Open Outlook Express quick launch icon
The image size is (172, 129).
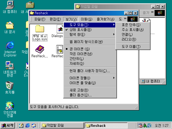[x=34, y=126]
